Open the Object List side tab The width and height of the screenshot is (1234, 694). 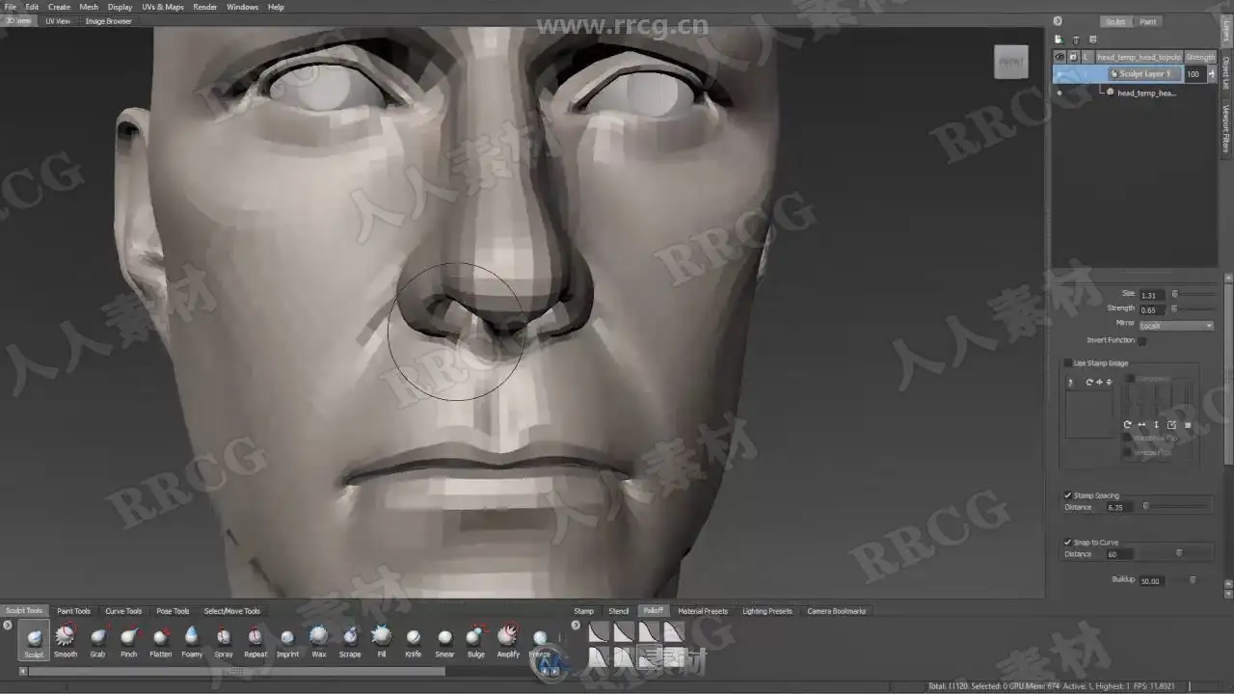[1226, 72]
